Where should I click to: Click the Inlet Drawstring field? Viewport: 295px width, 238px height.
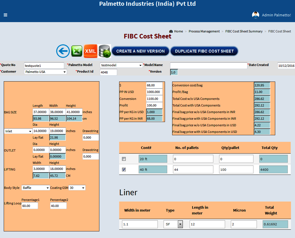91,138
